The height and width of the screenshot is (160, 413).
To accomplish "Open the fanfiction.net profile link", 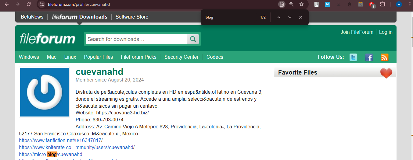I will click(x=60, y=140).
